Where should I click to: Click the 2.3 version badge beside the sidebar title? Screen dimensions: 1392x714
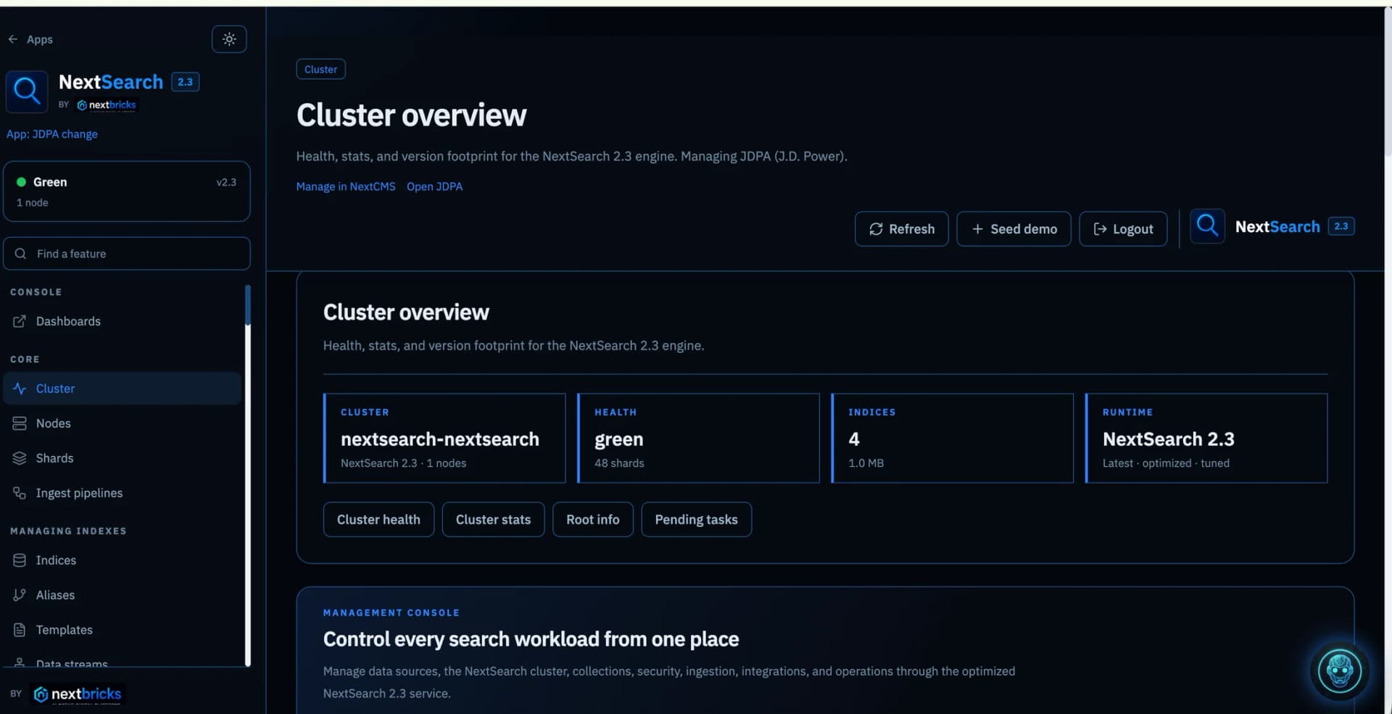point(185,82)
